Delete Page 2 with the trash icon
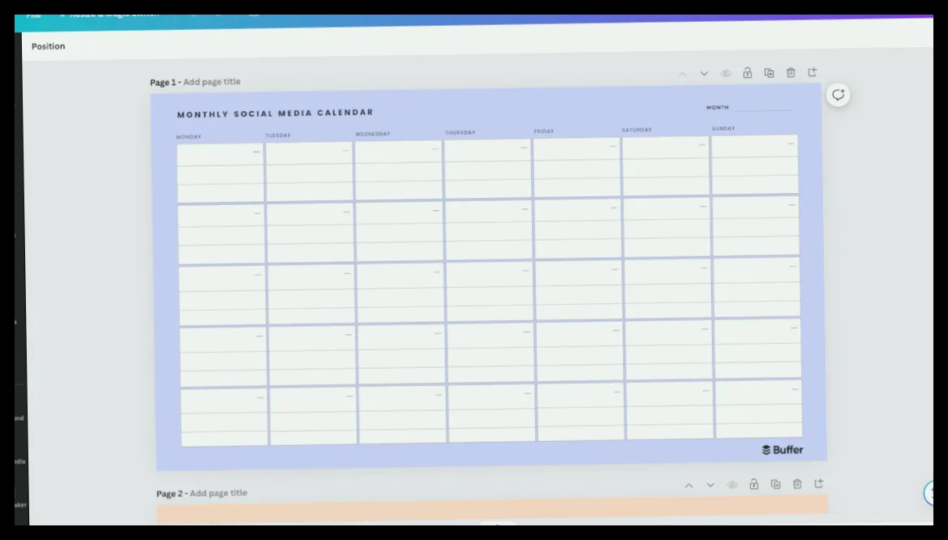The height and width of the screenshot is (540, 948). pos(797,484)
